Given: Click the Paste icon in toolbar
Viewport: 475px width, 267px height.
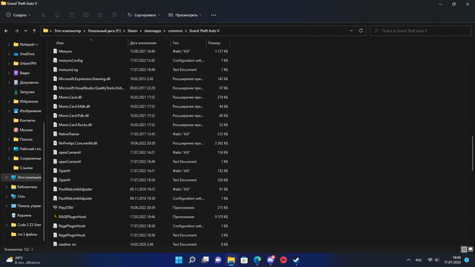Looking at the screenshot, I should click(x=72, y=15).
